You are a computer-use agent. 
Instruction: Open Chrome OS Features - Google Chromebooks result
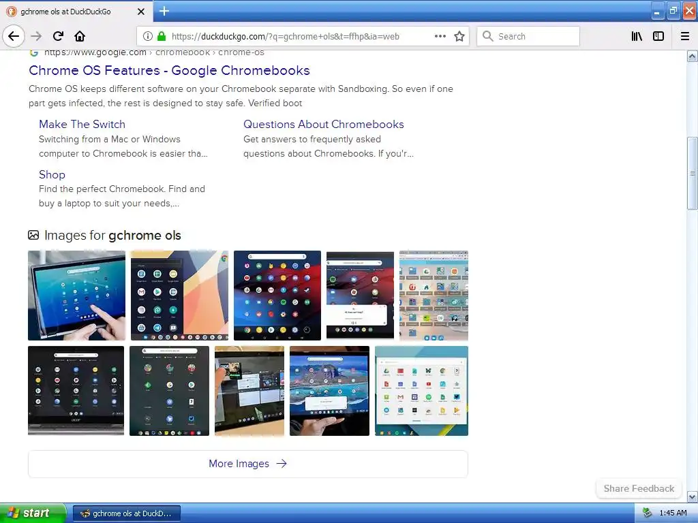169,70
